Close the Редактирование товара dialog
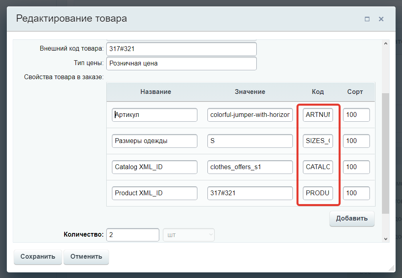 tap(381, 19)
